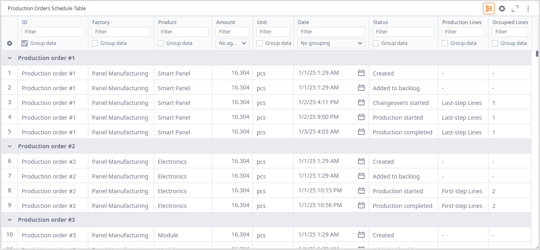The height and width of the screenshot is (250, 540).
Task: Open the Date 'No grouping' dropdown
Action: pyautogui.click(x=331, y=43)
